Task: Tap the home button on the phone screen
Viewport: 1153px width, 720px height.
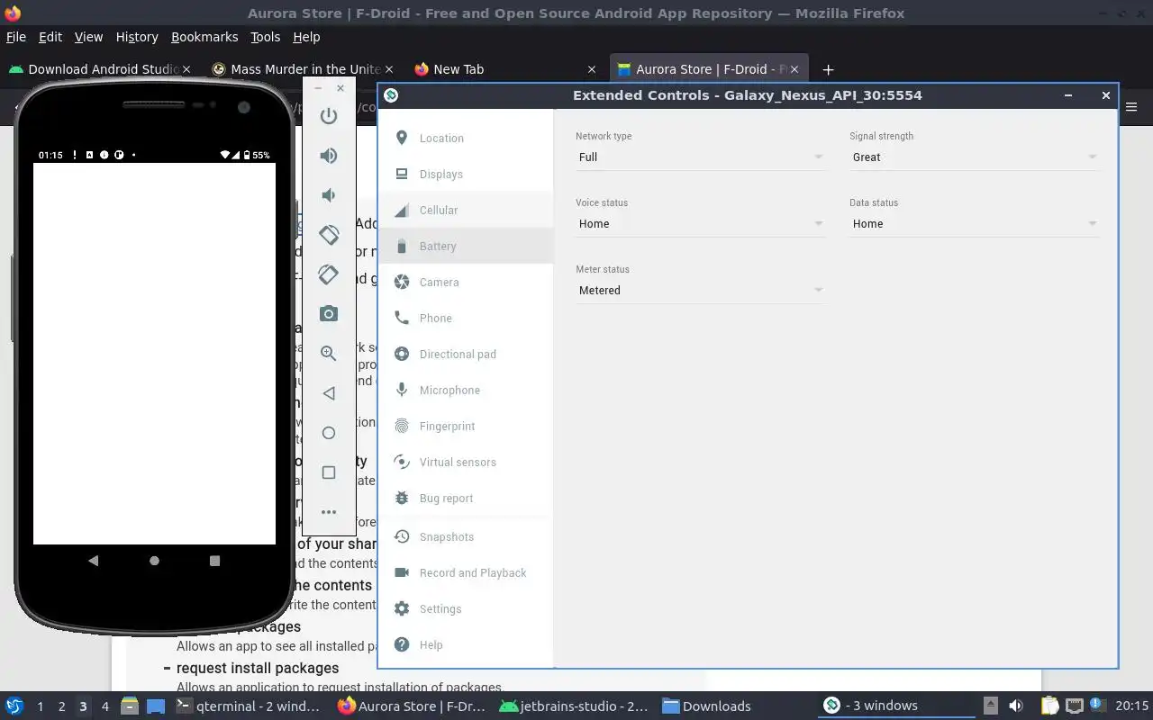Action: (154, 561)
